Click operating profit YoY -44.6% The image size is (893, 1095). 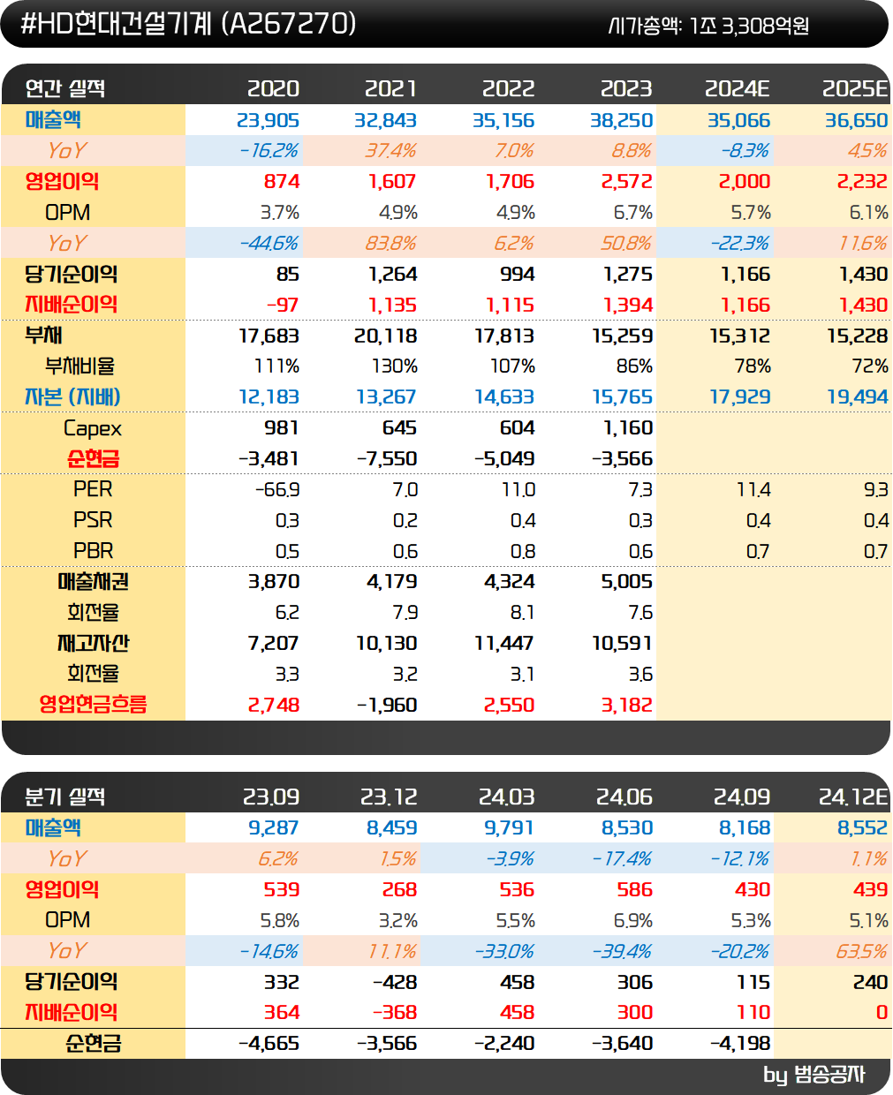click(269, 243)
